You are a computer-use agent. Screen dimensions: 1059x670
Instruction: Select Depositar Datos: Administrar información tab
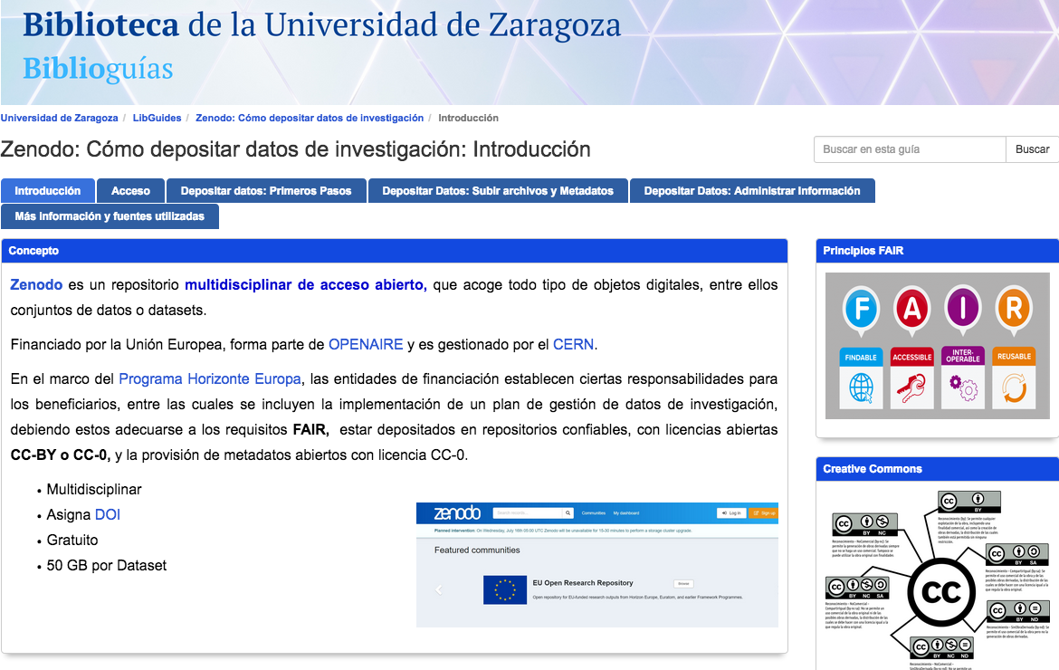click(751, 191)
